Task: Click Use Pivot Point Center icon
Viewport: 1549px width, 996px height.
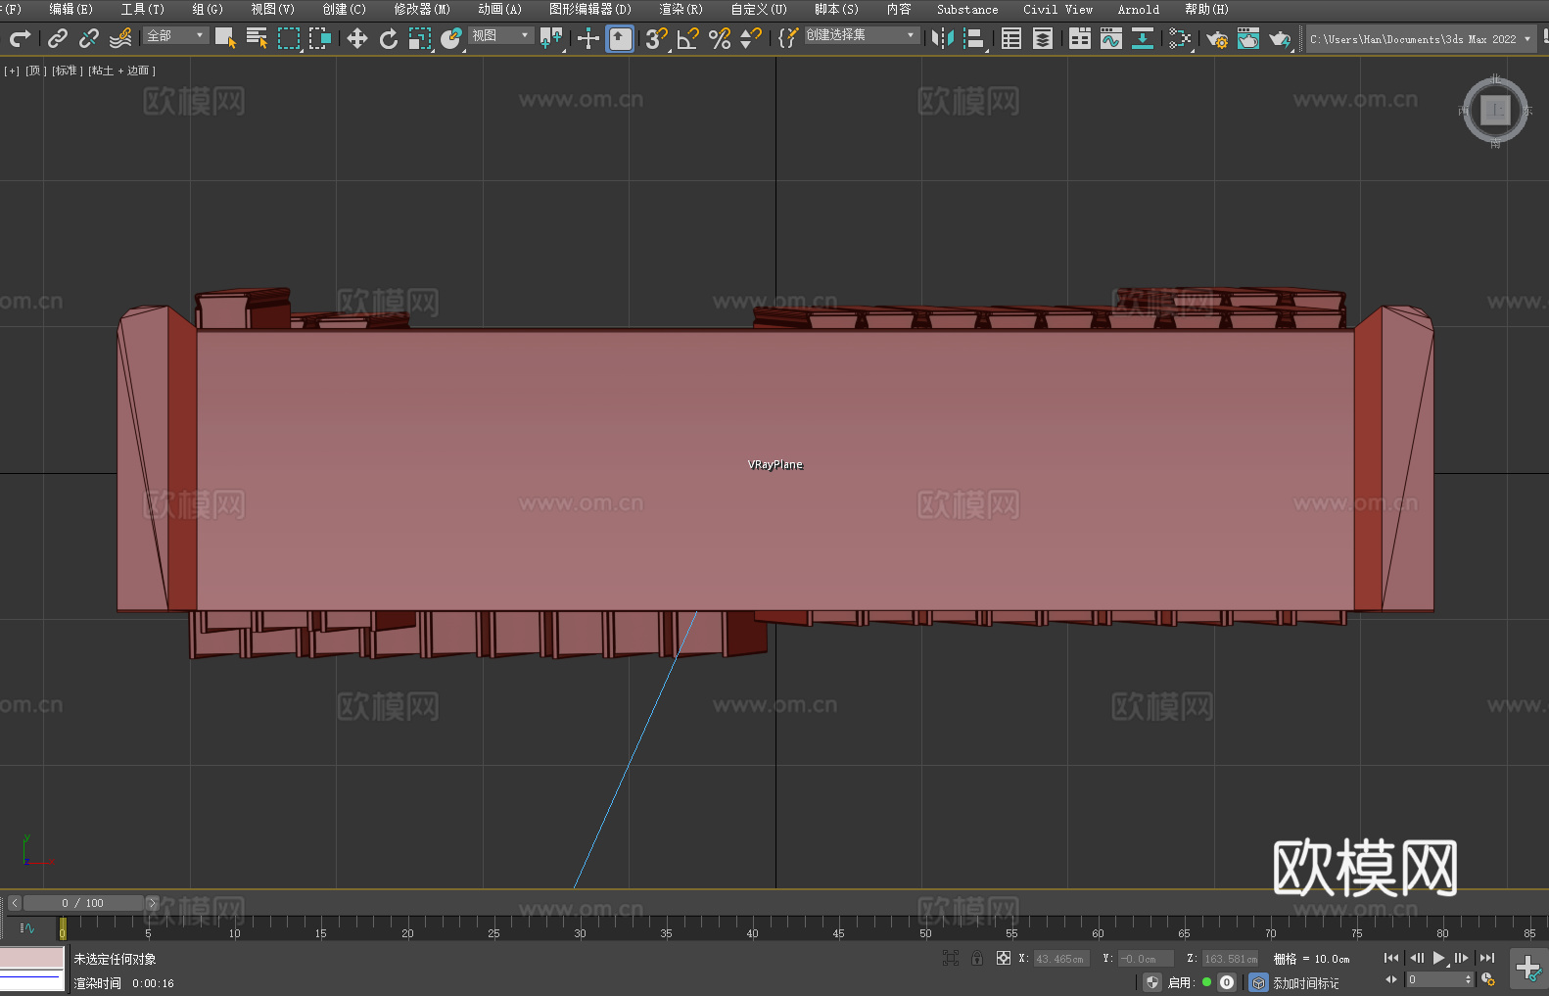Action: pyautogui.click(x=551, y=38)
